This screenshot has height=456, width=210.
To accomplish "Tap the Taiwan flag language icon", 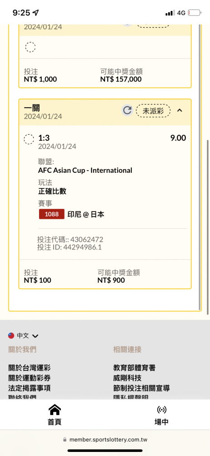I will click(x=11, y=336).
